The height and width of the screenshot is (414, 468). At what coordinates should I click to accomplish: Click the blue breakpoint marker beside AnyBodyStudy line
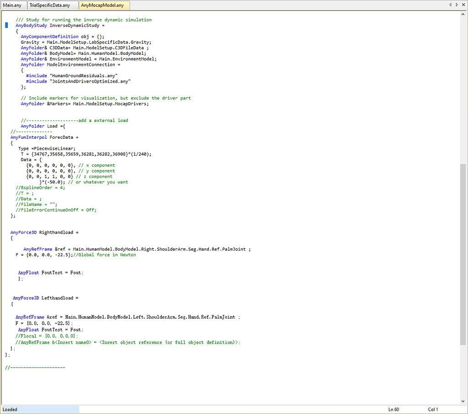tap(6, 25)
